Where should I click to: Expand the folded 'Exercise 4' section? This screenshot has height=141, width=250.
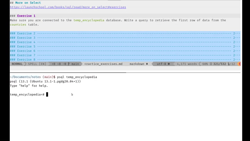pos(125,42)
